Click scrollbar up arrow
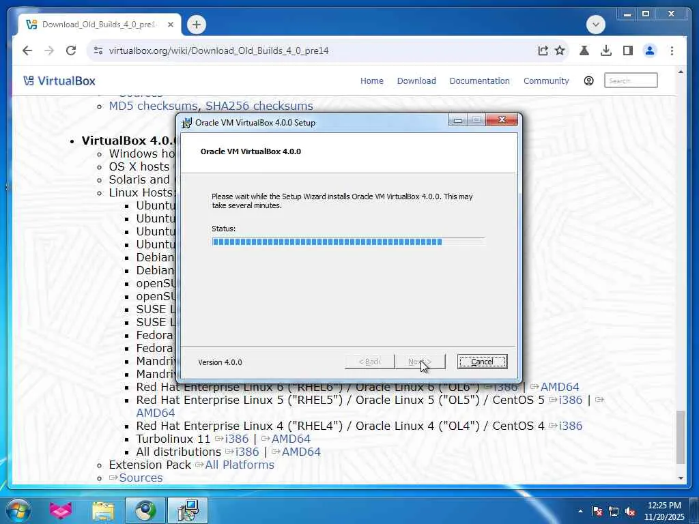 click(681, 71)
